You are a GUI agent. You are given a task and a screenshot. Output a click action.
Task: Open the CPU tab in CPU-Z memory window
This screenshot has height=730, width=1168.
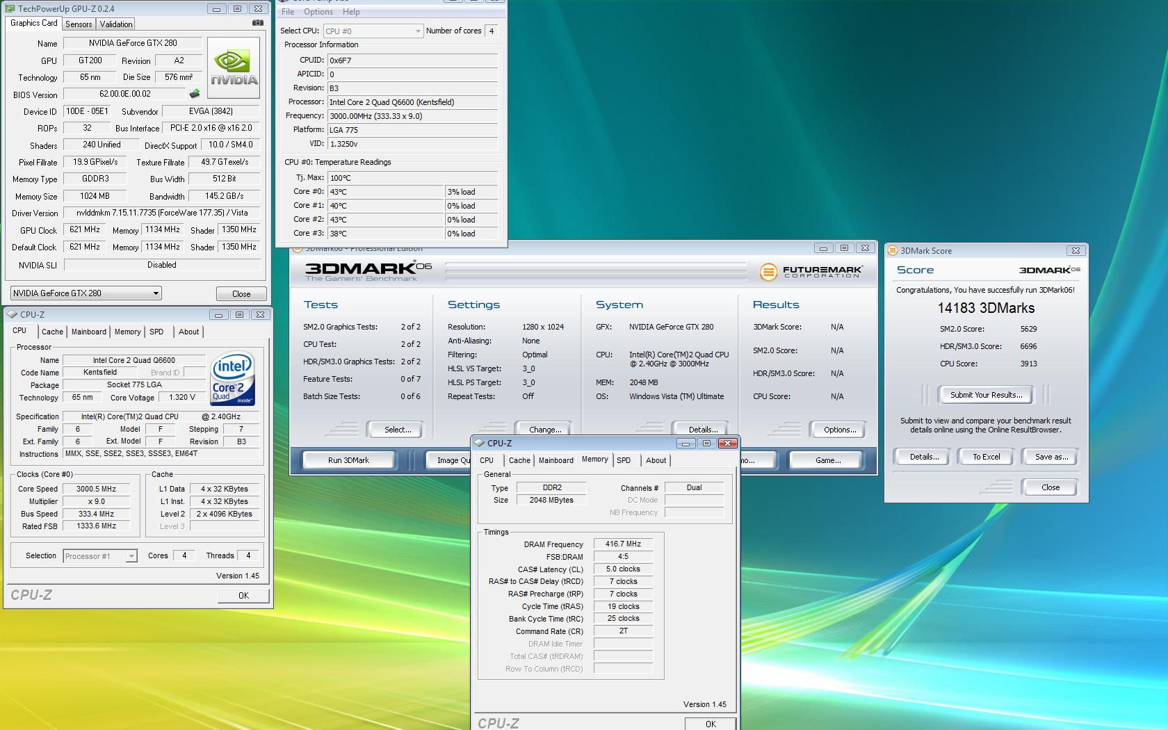tap(487, 460)
